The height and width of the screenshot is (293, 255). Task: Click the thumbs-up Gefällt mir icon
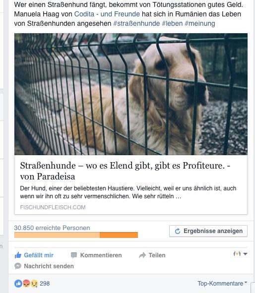(x=18, y=255)
